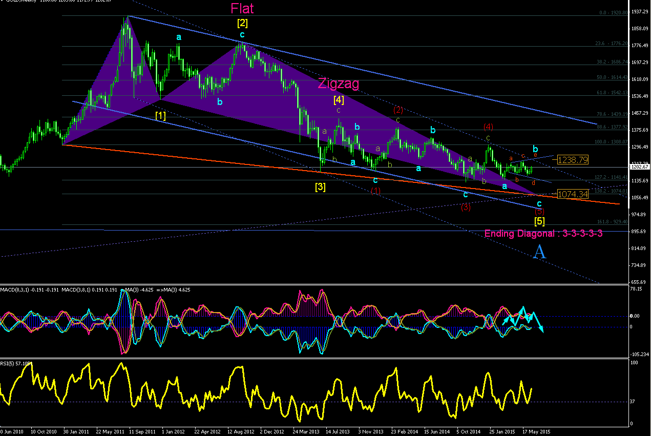Screen dimensions: 651x436
Task: Select the "11 Sep 2011" date on time axis
Action: (x=142, y=431)
